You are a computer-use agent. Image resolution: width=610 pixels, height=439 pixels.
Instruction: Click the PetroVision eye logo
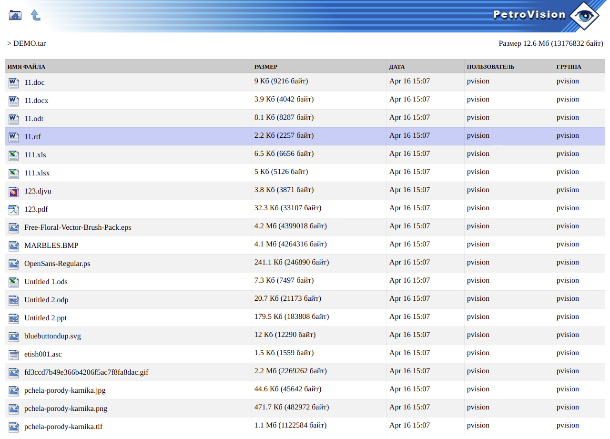583,15
